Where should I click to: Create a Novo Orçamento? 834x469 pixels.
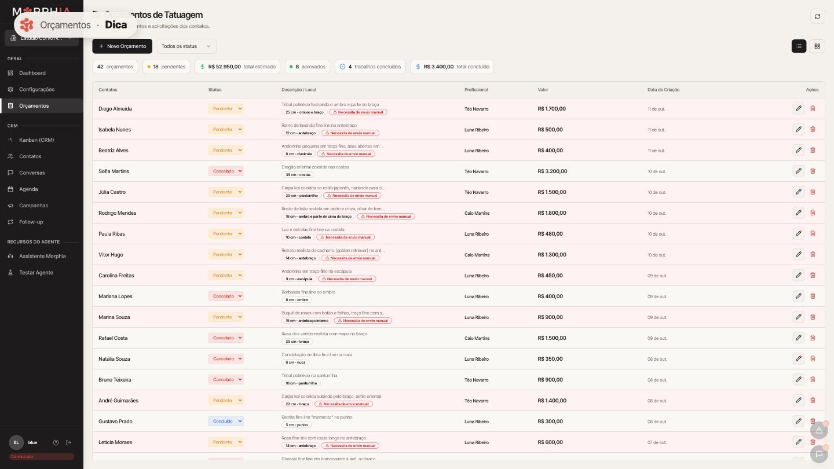pyautogui.click(x=122, y=46)
